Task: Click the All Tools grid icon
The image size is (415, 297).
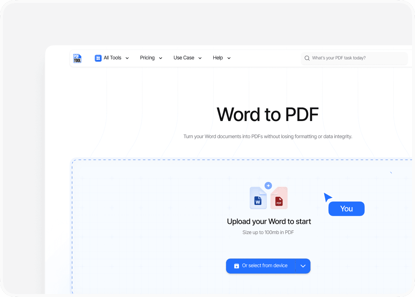Action: [98, 58]
